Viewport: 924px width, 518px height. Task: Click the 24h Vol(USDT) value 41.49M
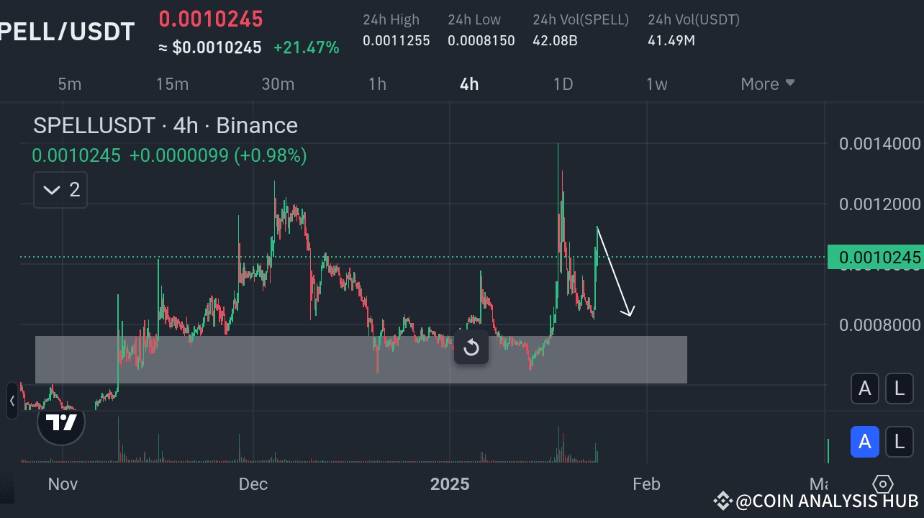point(671,40)
